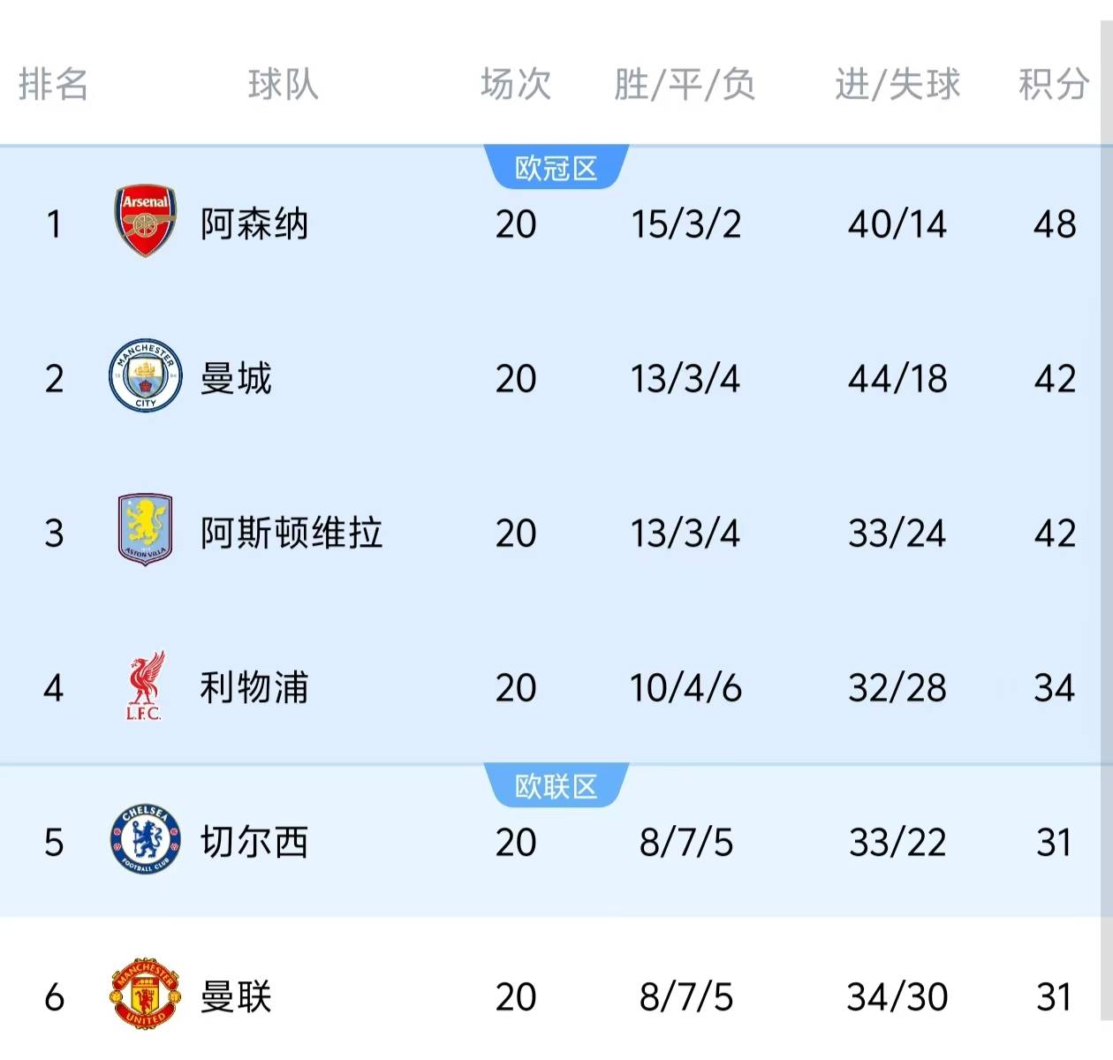Click the 胜/平/负 column header
Image resolution: width=1113 pixels, height=1060 pixels.
click(685, 85)
